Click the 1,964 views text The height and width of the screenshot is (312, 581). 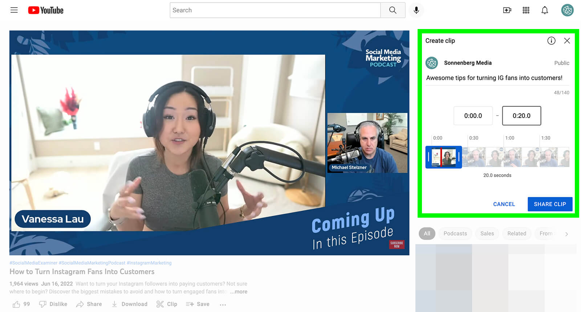pyautogui.click(x=24, y=284)
